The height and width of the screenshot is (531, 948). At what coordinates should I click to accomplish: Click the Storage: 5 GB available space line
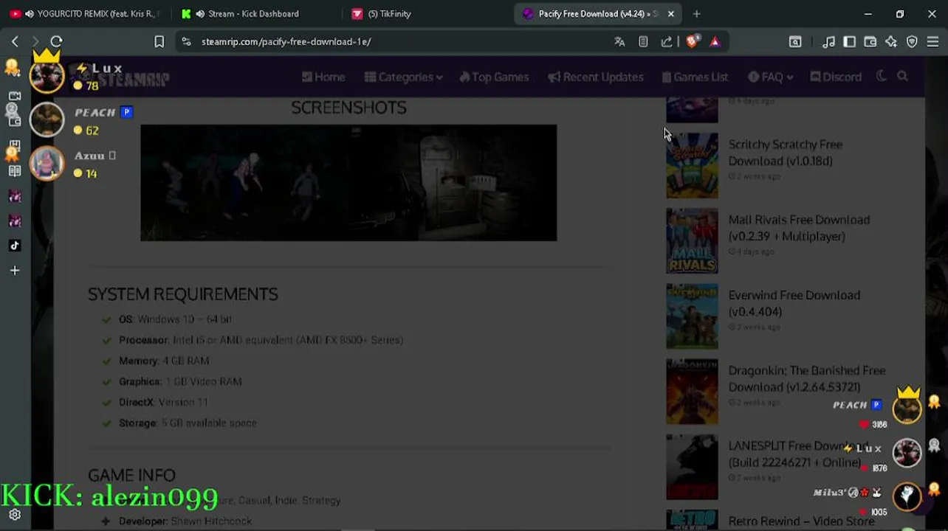188,423
